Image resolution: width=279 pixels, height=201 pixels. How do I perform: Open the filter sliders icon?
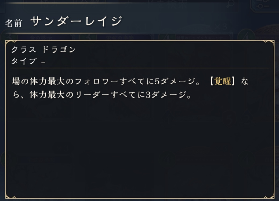264,4
